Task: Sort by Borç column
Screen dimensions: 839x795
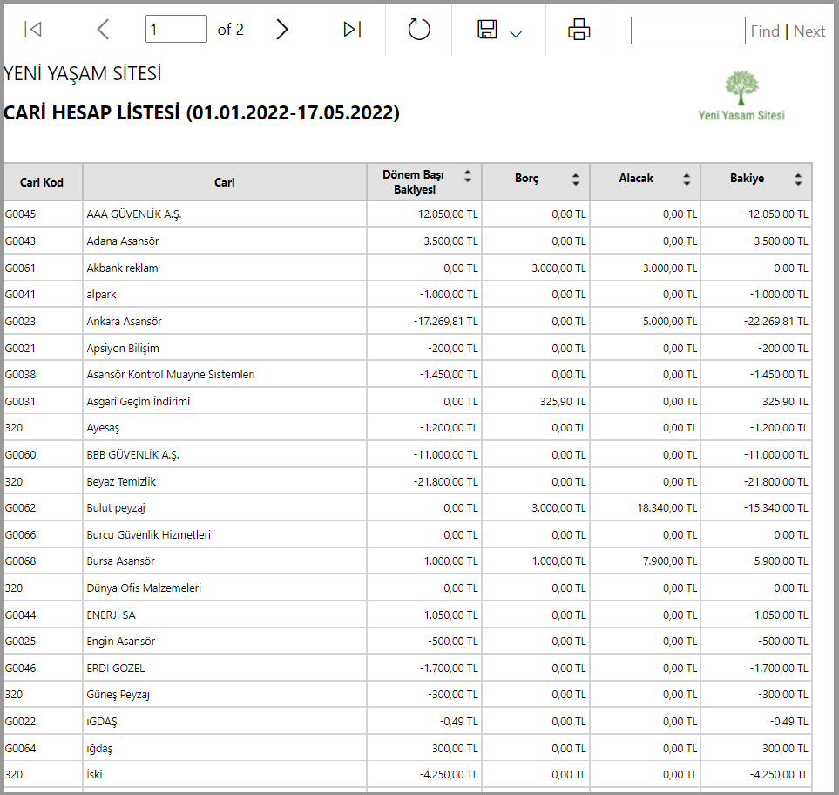Action: point(576,180)
